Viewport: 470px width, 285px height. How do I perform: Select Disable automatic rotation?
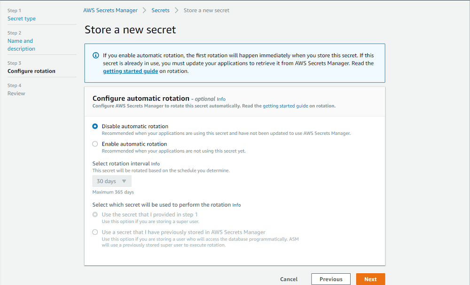[95, 126]
